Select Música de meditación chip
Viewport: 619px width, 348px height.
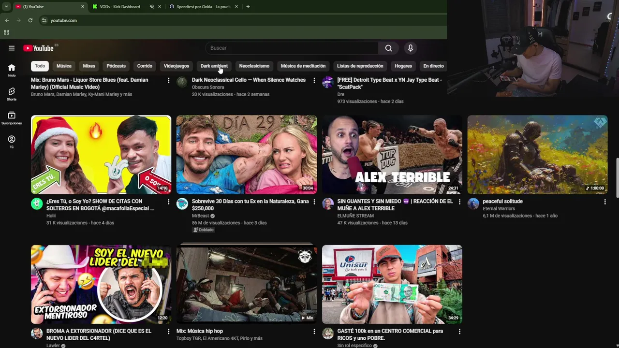[303, 66]
